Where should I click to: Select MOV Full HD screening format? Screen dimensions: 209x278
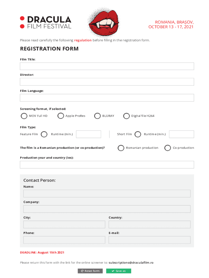point(24,116)
